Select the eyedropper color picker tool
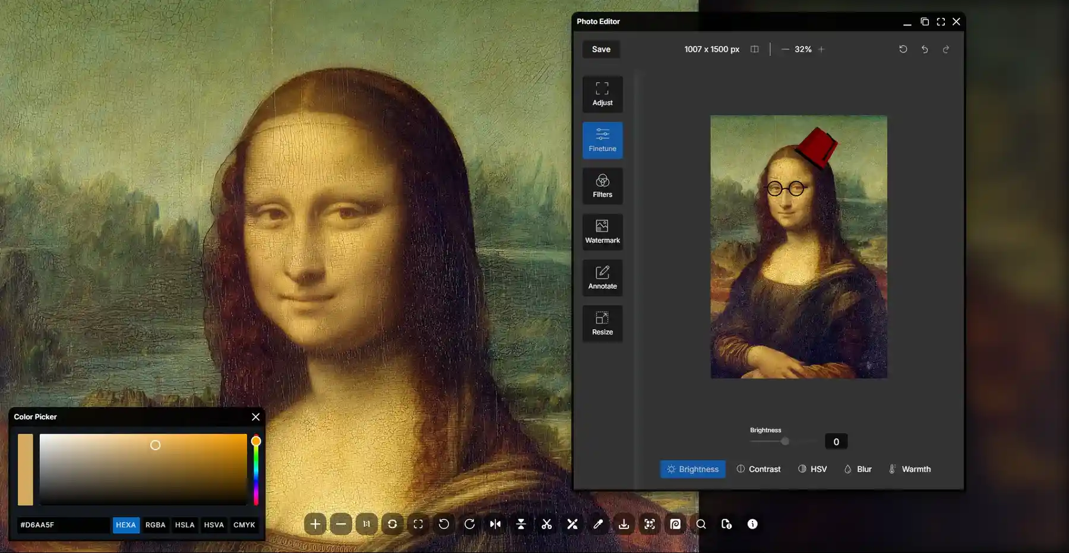 click(x=598, y=524)
